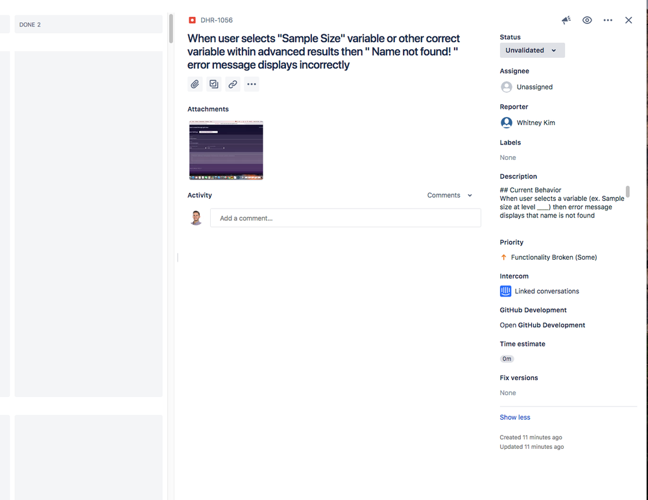Click the 0m time estimate lozenge
The image size is (648, 500).
(x=507, y=358)
